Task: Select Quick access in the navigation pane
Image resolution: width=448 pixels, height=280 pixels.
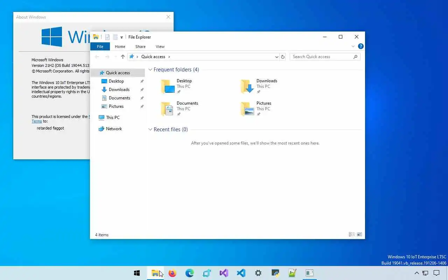Action: pyautogui.click(x=118, y=73)
